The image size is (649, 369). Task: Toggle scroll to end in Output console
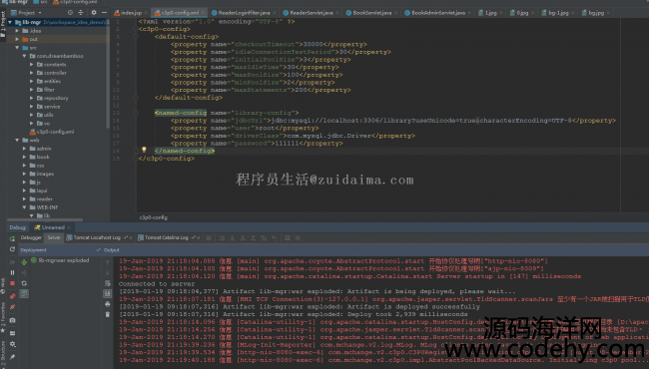pos(108,293)
